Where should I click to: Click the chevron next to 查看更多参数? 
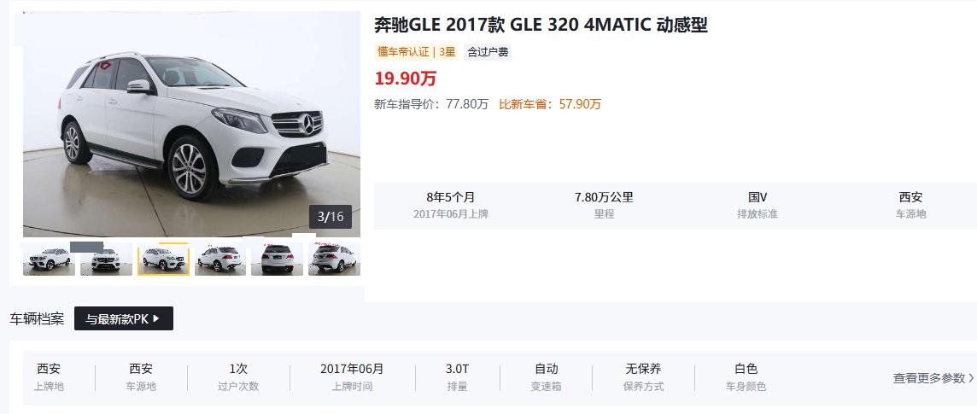point(971,378)
